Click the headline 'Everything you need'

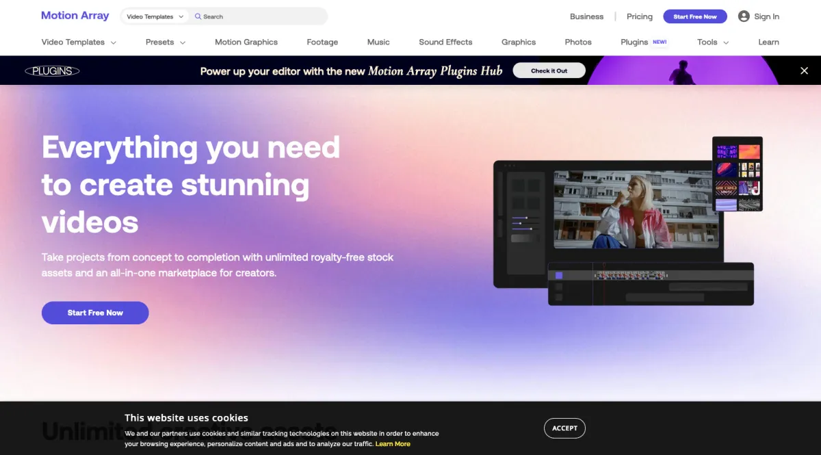[x=191, y=147]
